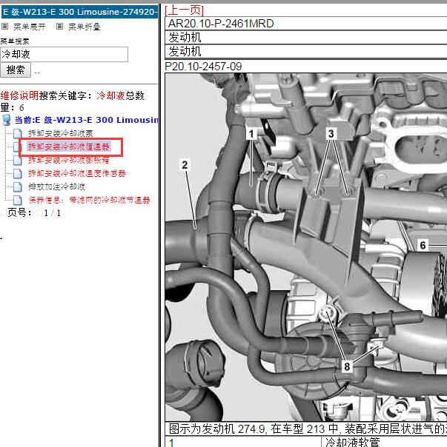Viewport: 447px width, 447px height.
Task: Click the engine diagram image
Action: [x=306, y=247]
